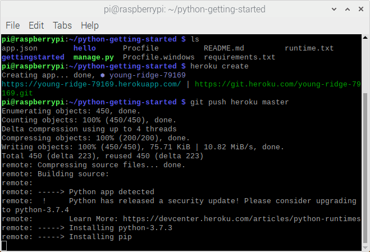Viewport: 370px width, 252px height.
Task: Open the Help menu
Action: [x=90, y=25]
